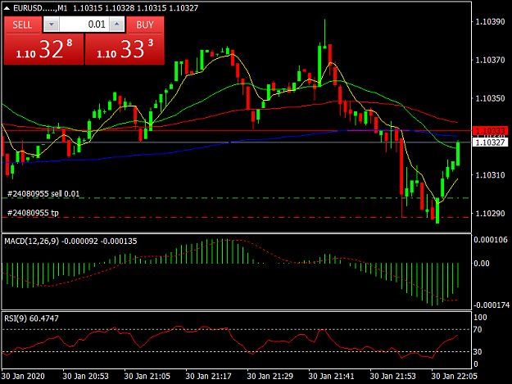Click the 30 Jan 22:05 time label

pyautogui.click(x=454, y=376)
